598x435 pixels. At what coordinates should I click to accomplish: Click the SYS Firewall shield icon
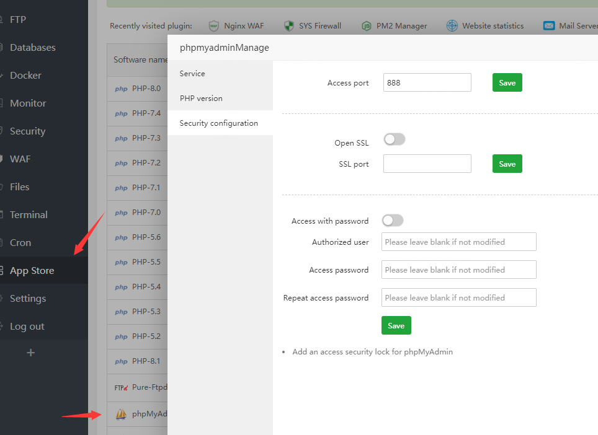tap(289, 26)
